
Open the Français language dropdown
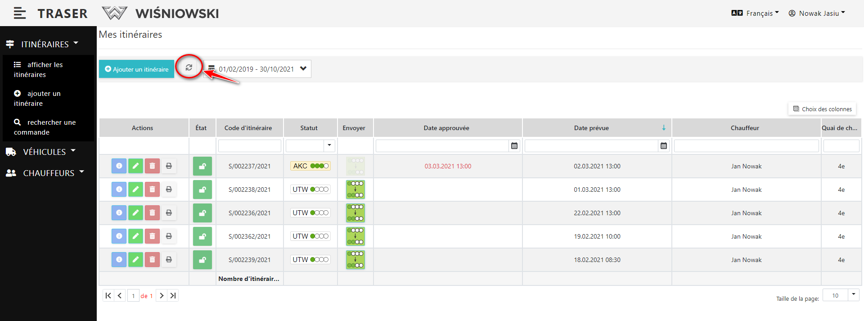click(755, 14)
